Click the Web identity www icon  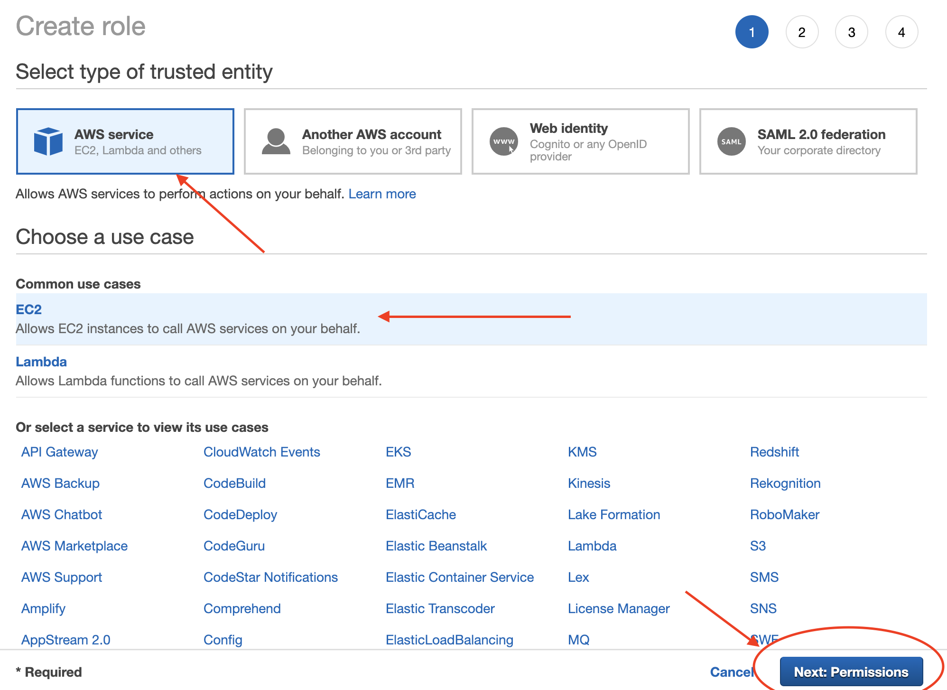pyautogui.click(x=503, y=141)
